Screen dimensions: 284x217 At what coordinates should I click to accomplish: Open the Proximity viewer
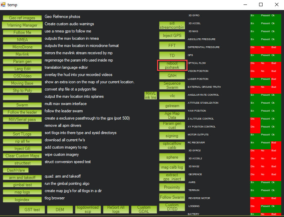pyautogui.click(x=172, y=187)
